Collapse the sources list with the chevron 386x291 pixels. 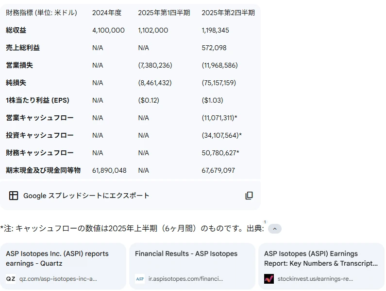(275, 229)
